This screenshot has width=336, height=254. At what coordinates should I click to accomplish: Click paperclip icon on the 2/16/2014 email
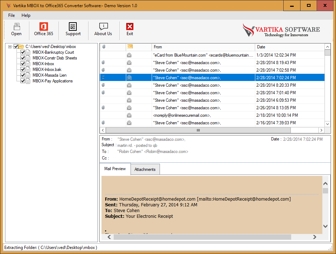(103, 123)
